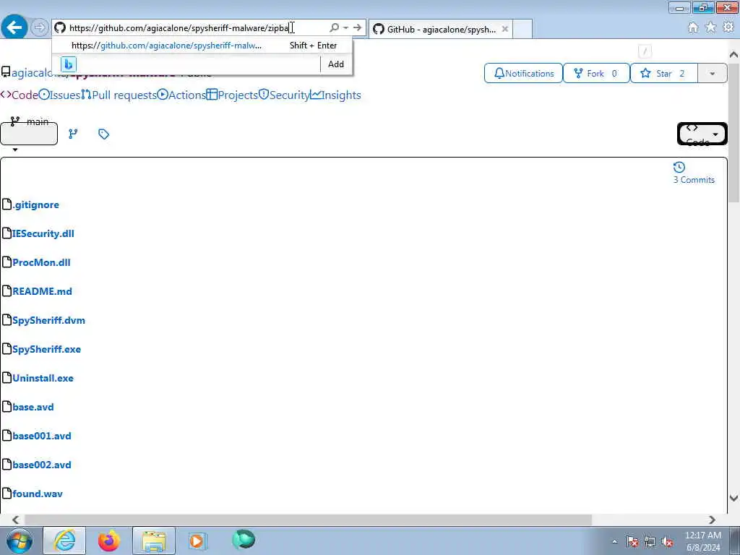Click the file icon beside README.md
The image size is (740, 555).
tap(7, 291)
